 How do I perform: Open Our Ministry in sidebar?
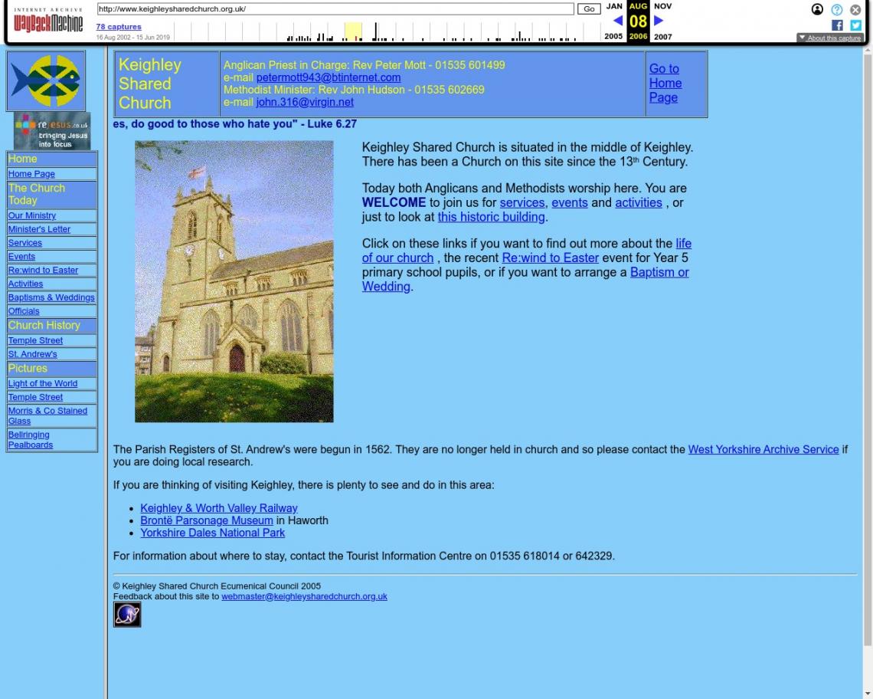tap(31, 215)
